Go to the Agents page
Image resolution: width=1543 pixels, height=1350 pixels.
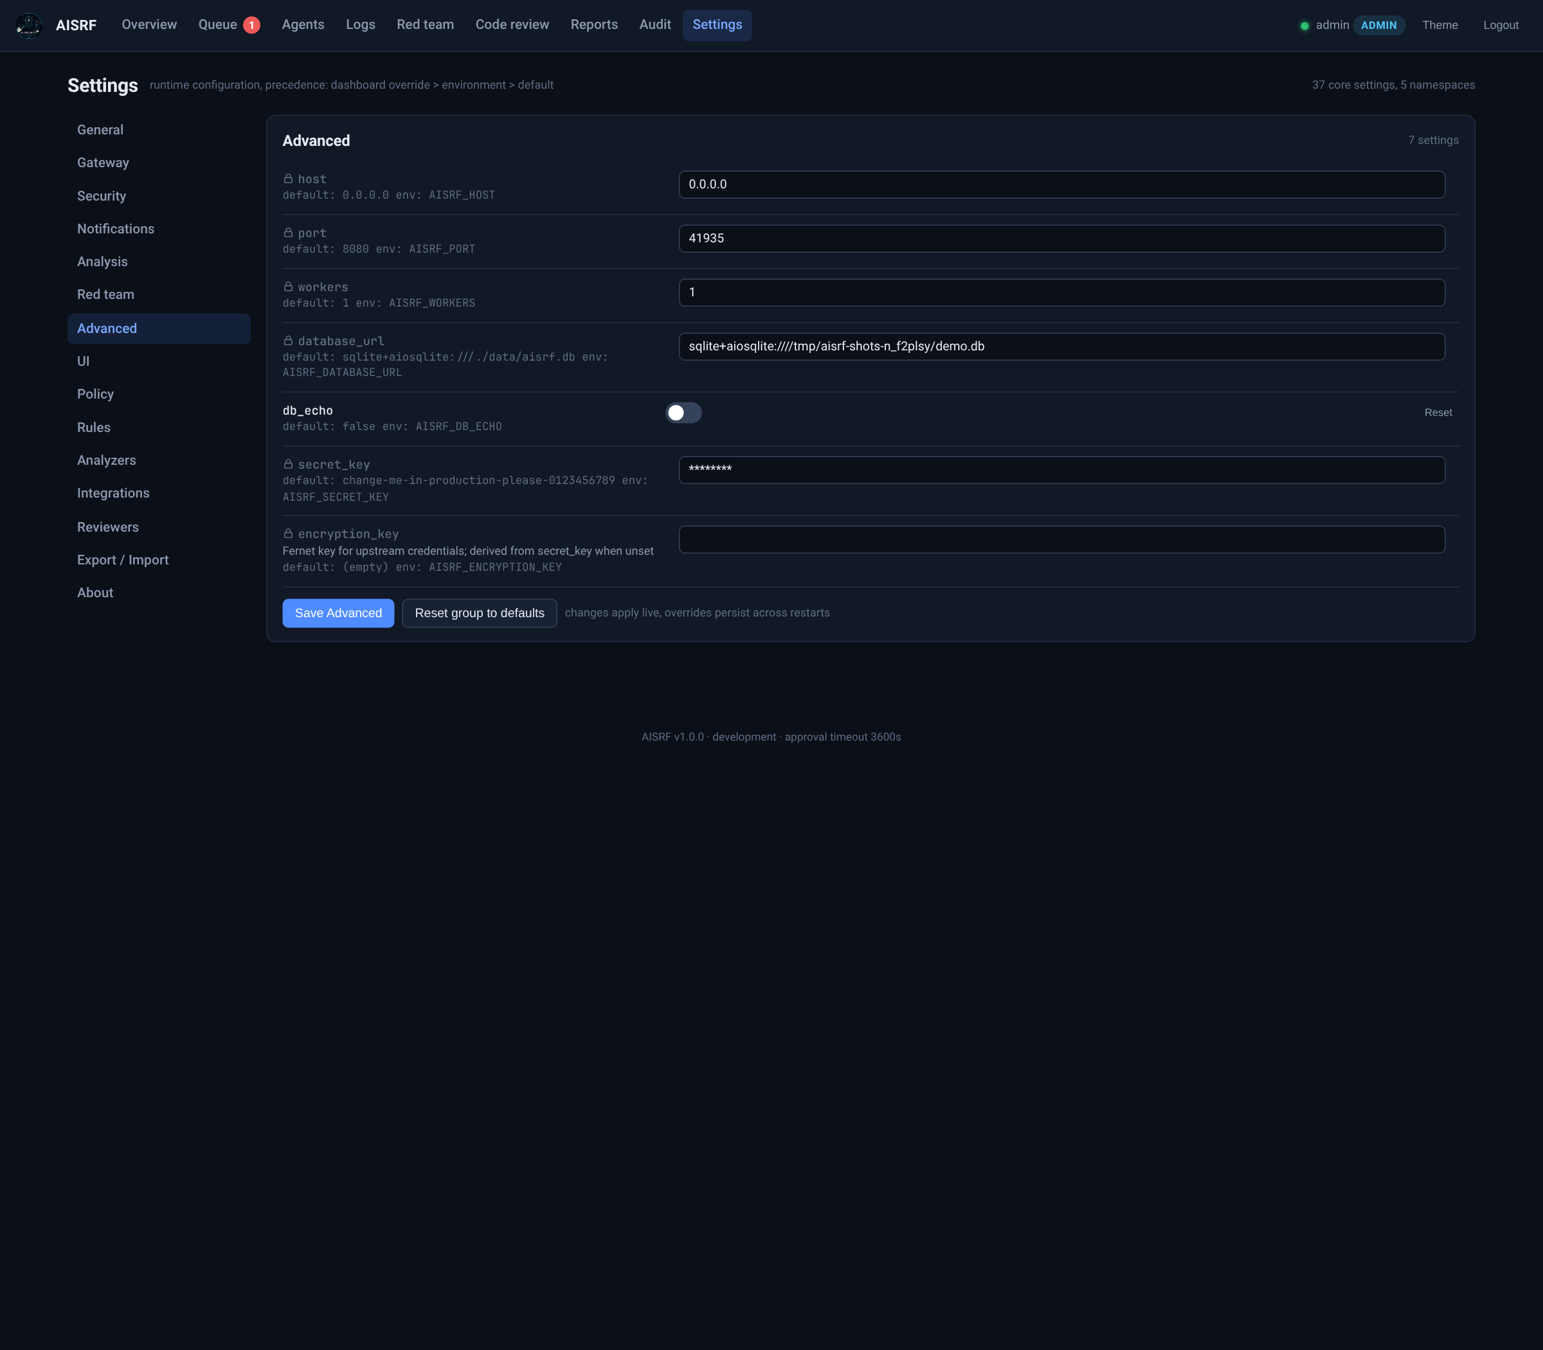point(303,25)
